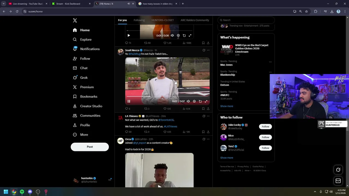This screenshot has width=349, height=196.
Task: Seek on the top video progress bar
Action: pyautogui.click(x=159, y=30)
